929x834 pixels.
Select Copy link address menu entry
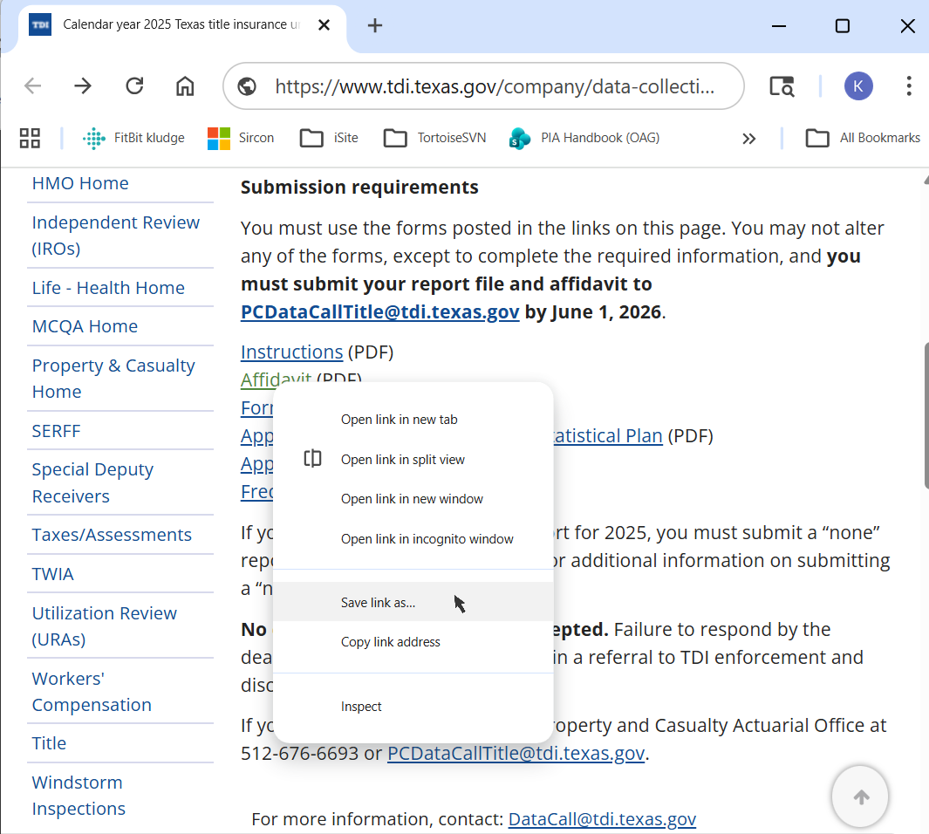tap(390, 642)
